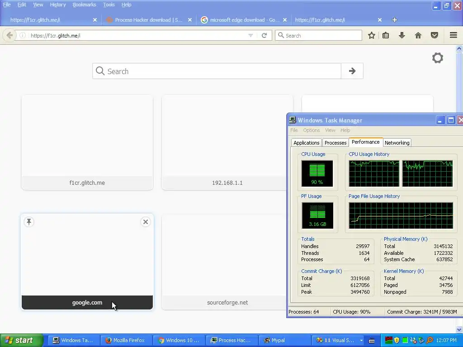This screenshot has width=463, height=347.
Task: Open the Firefox hamburger menu
Action: coord(453,35)
